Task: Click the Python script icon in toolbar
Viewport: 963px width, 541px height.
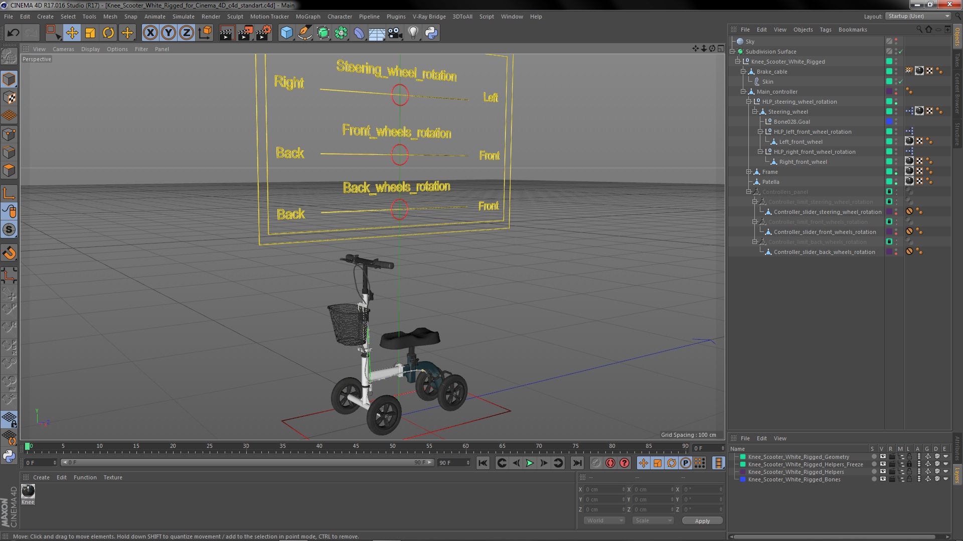Action: 431,33
